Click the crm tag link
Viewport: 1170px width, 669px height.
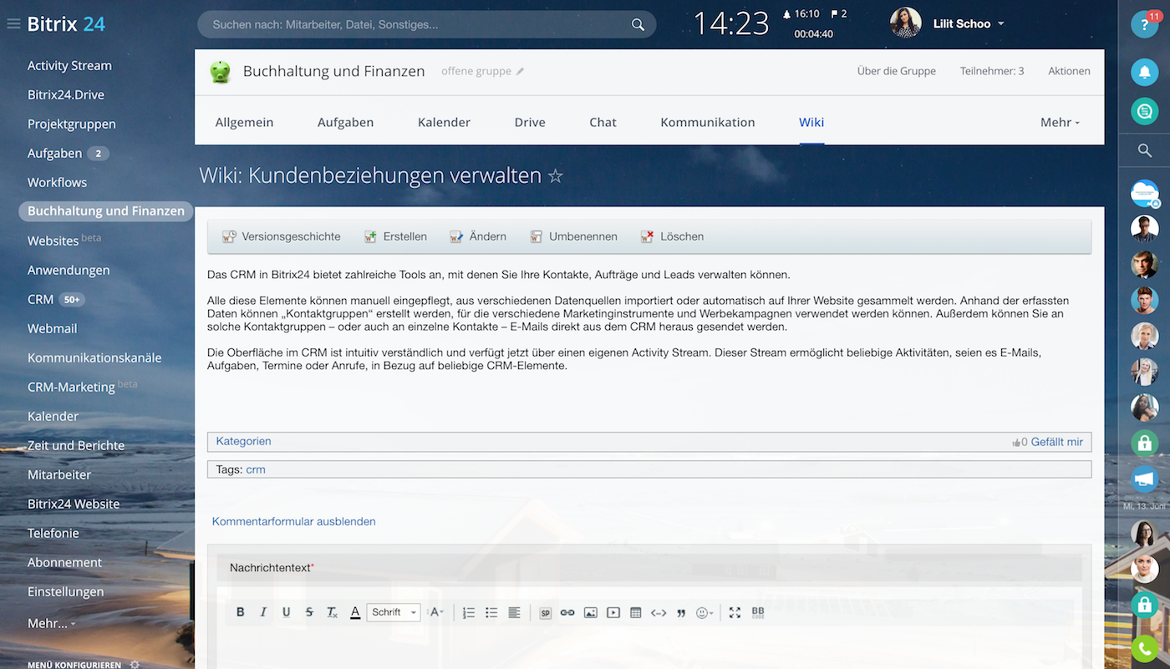point(256,469)
